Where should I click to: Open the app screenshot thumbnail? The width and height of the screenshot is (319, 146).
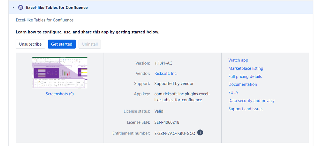pyautogui.click(x=60, y=73)
